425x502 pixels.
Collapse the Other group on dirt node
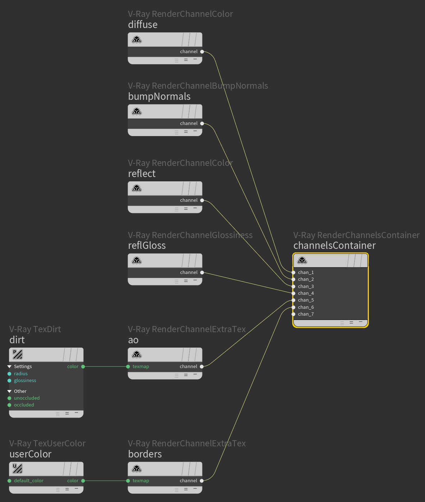coord(9,391)
